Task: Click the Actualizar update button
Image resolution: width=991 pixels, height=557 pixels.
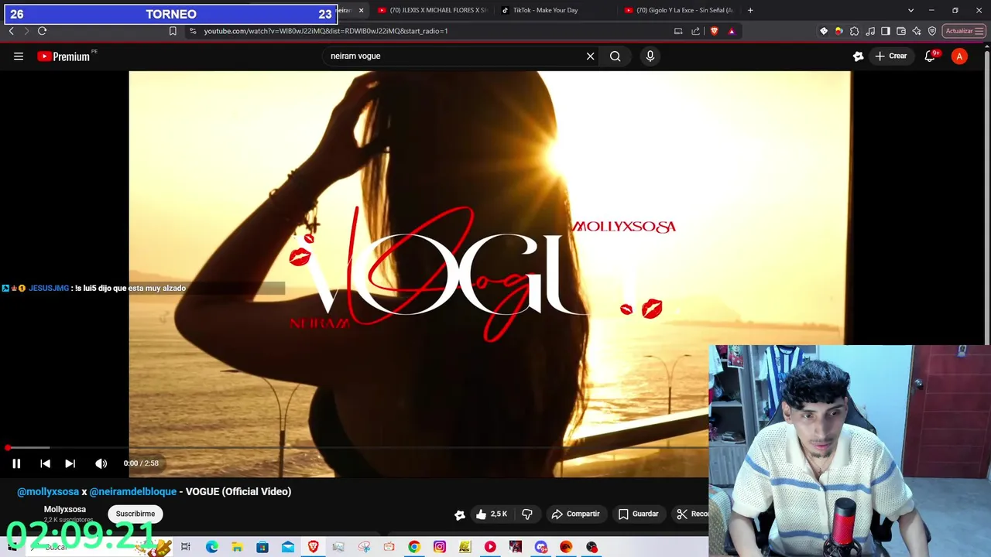Action: coord(964,31)
